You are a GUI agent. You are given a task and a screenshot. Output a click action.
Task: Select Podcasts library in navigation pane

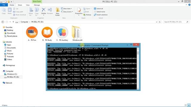tap(10, 56)
